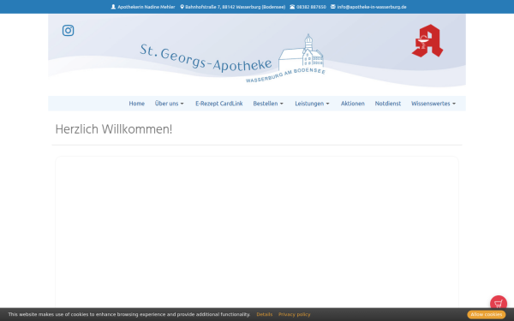Go to the Home menu item
The image size is (514, 321).
(x=137, y=104)
